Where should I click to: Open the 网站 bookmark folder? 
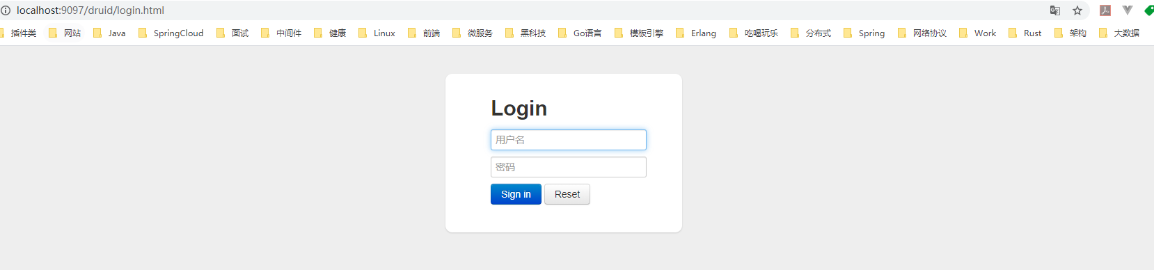click(x=65, y=33)
